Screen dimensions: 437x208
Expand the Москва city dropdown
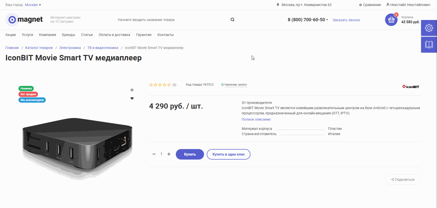(33, 5)
